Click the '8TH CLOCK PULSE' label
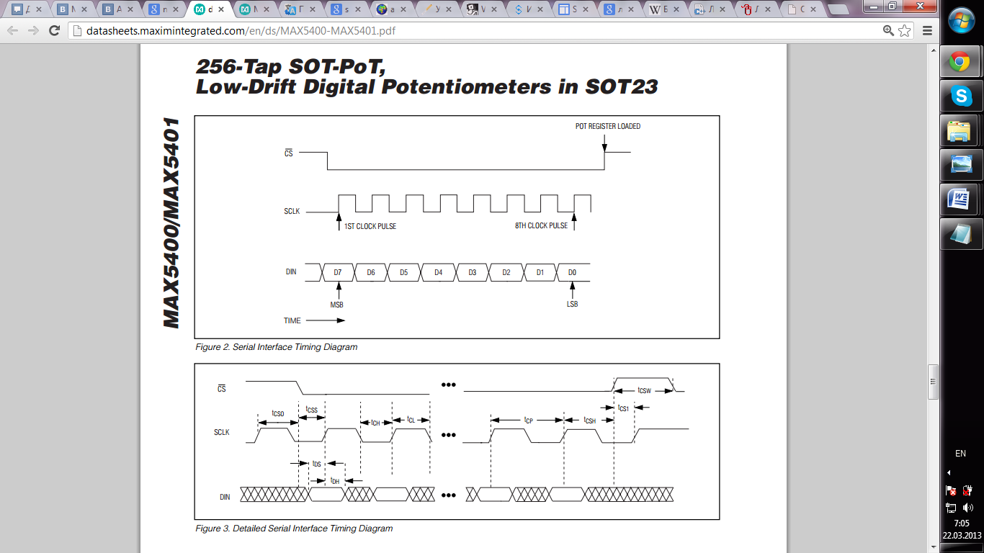984x553 pixels. (541, 226)
